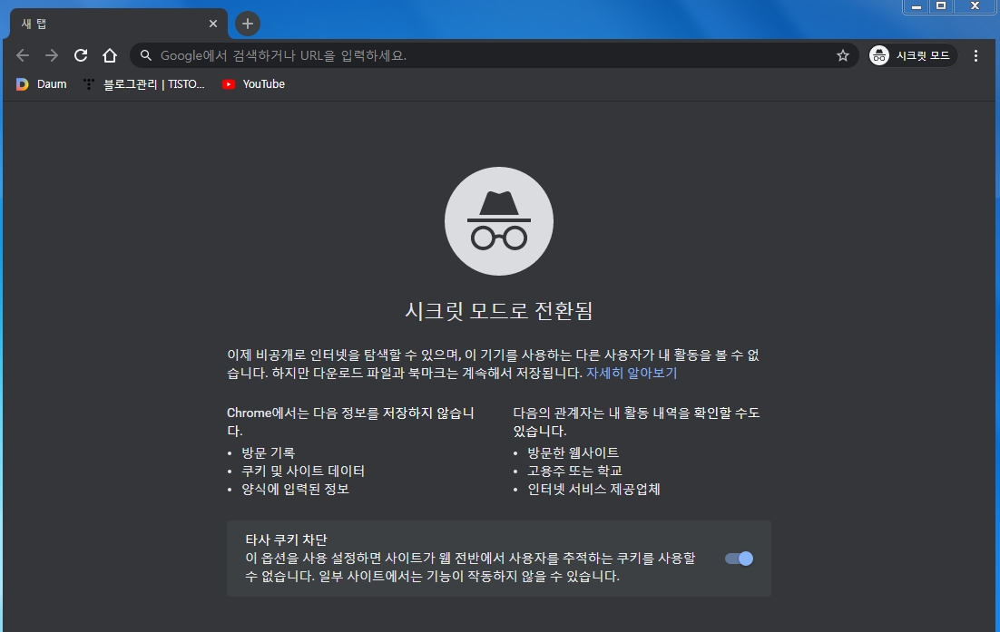Click the forward navigation arrow
The image size is (1000, 632).
click(52, 55)
